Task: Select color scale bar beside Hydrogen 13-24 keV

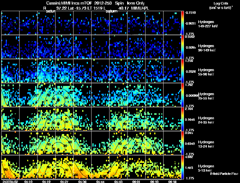Action: tap(182, 143)
